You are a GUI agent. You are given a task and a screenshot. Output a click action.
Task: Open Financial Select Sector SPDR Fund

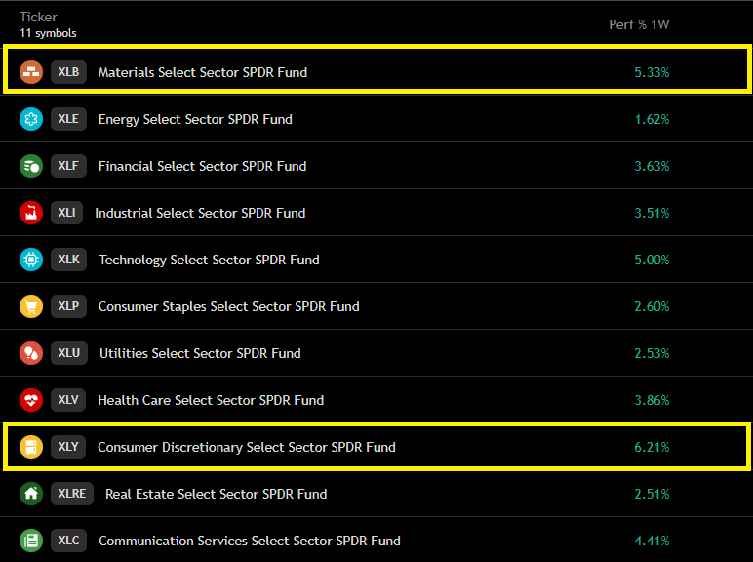[202, 166]
